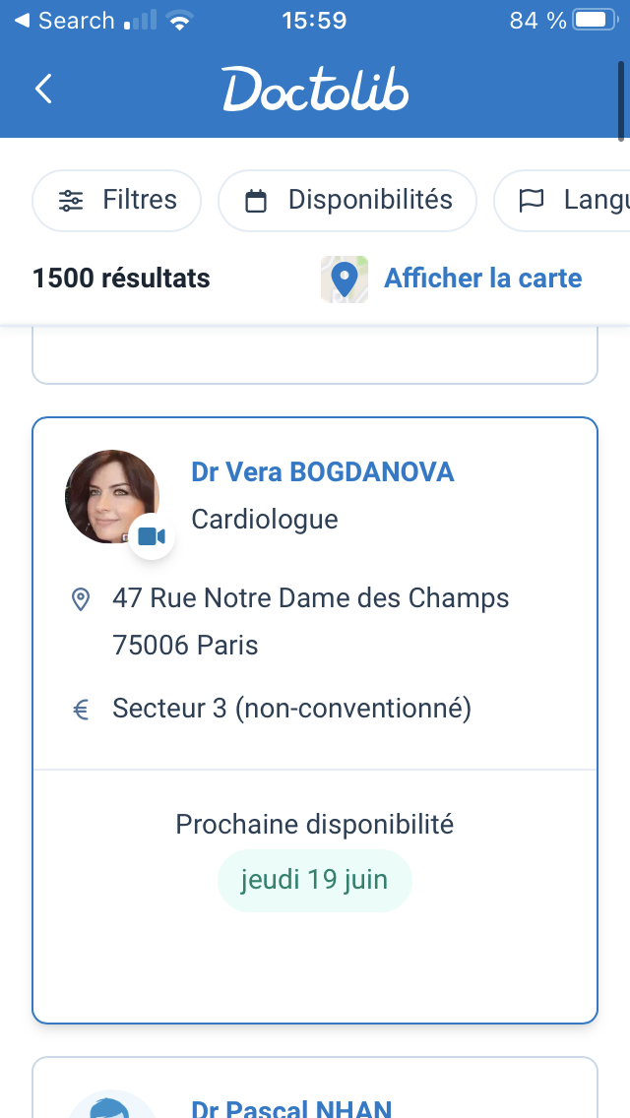Viewport: 630px width, 1118px height.
Task: Open Dr Pascal NHAN profile
Action: tap(291, 1108)
